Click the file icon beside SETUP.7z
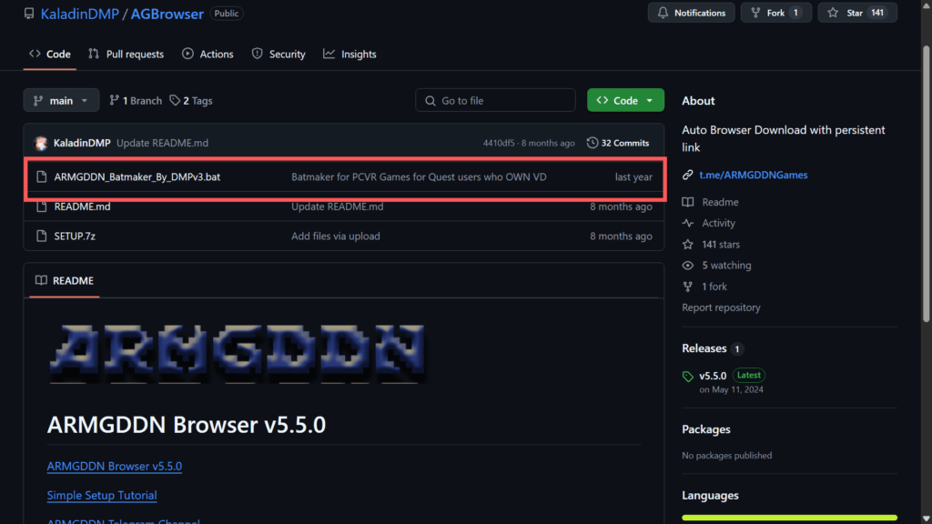 [41, 237]
